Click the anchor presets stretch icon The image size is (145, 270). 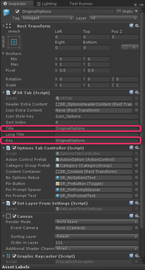14,42
